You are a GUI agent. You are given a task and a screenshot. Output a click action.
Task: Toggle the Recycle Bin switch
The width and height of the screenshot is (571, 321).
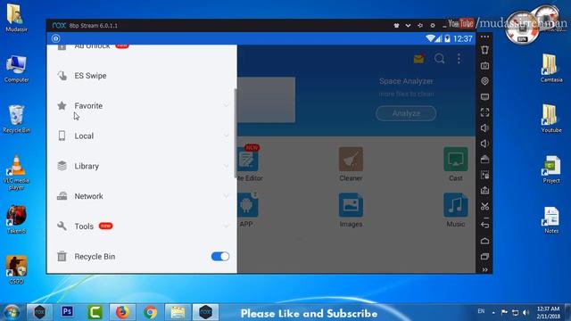click(x=220, y=256)
